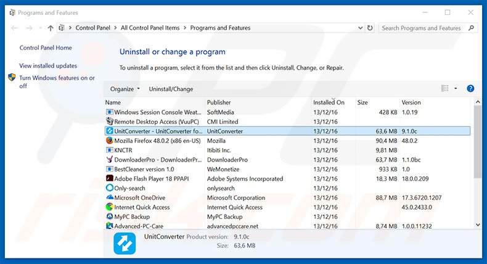Click the Windows features shield icon

(12, 78)
